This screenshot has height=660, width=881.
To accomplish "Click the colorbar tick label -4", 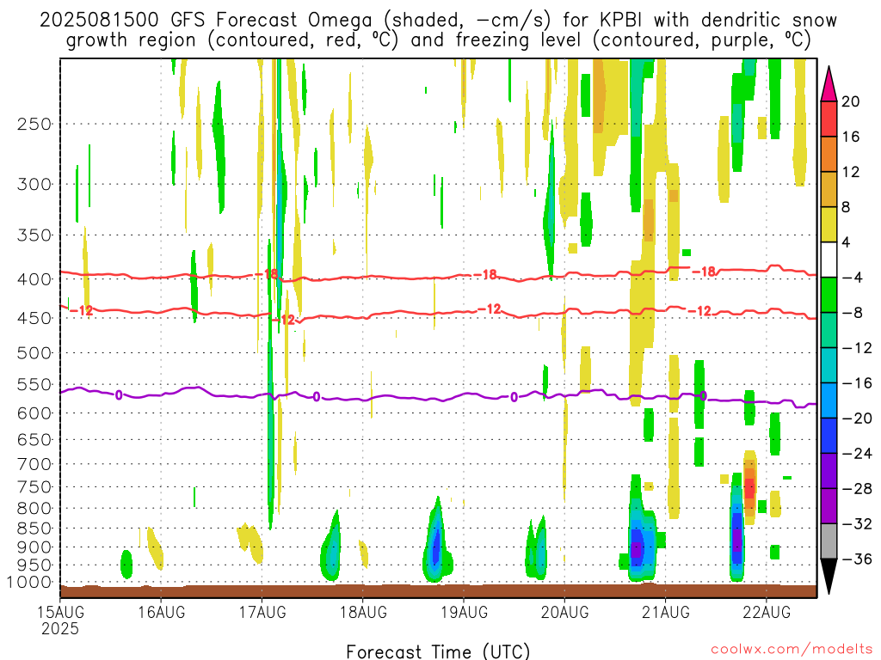I will [853, 278].
